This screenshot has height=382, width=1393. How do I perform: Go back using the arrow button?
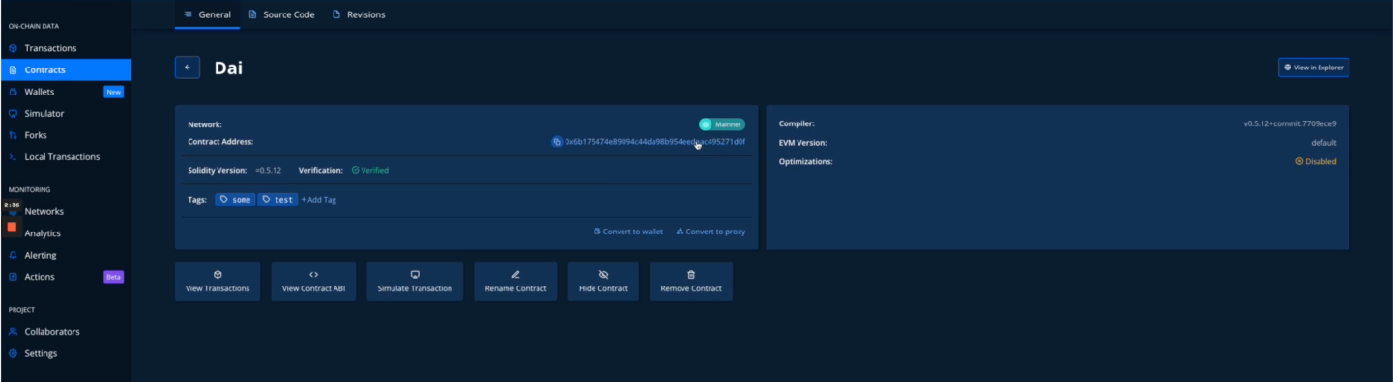coord(188,68)
